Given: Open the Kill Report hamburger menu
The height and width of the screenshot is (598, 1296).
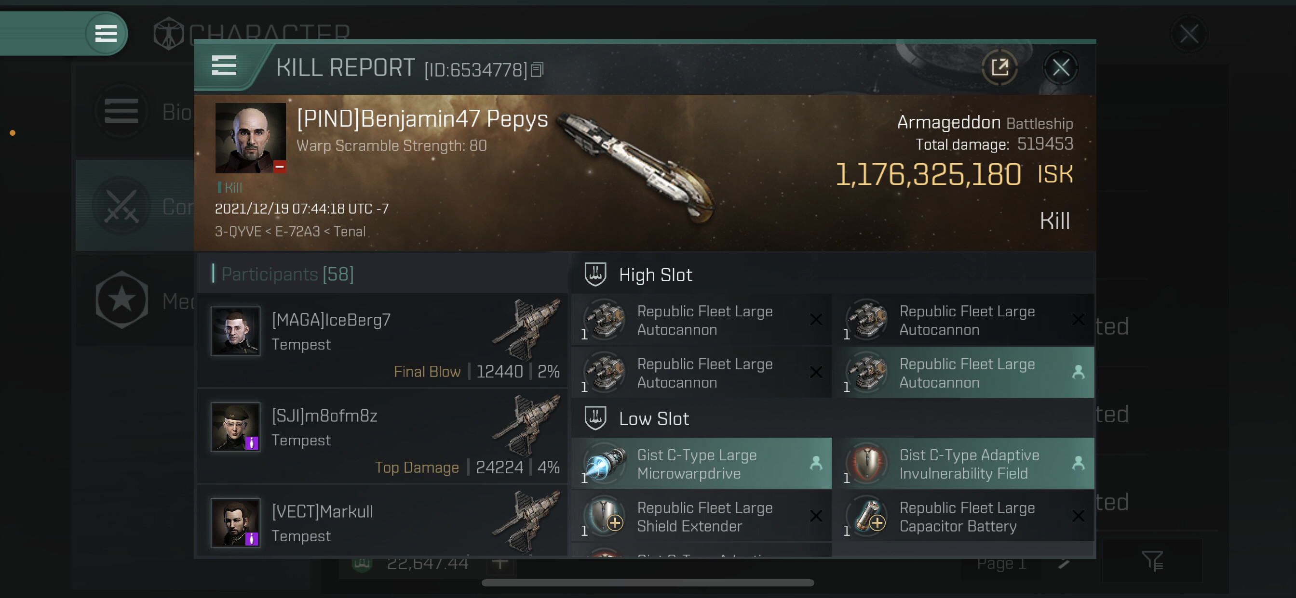Looking at the screenshot, I should 224,65.
